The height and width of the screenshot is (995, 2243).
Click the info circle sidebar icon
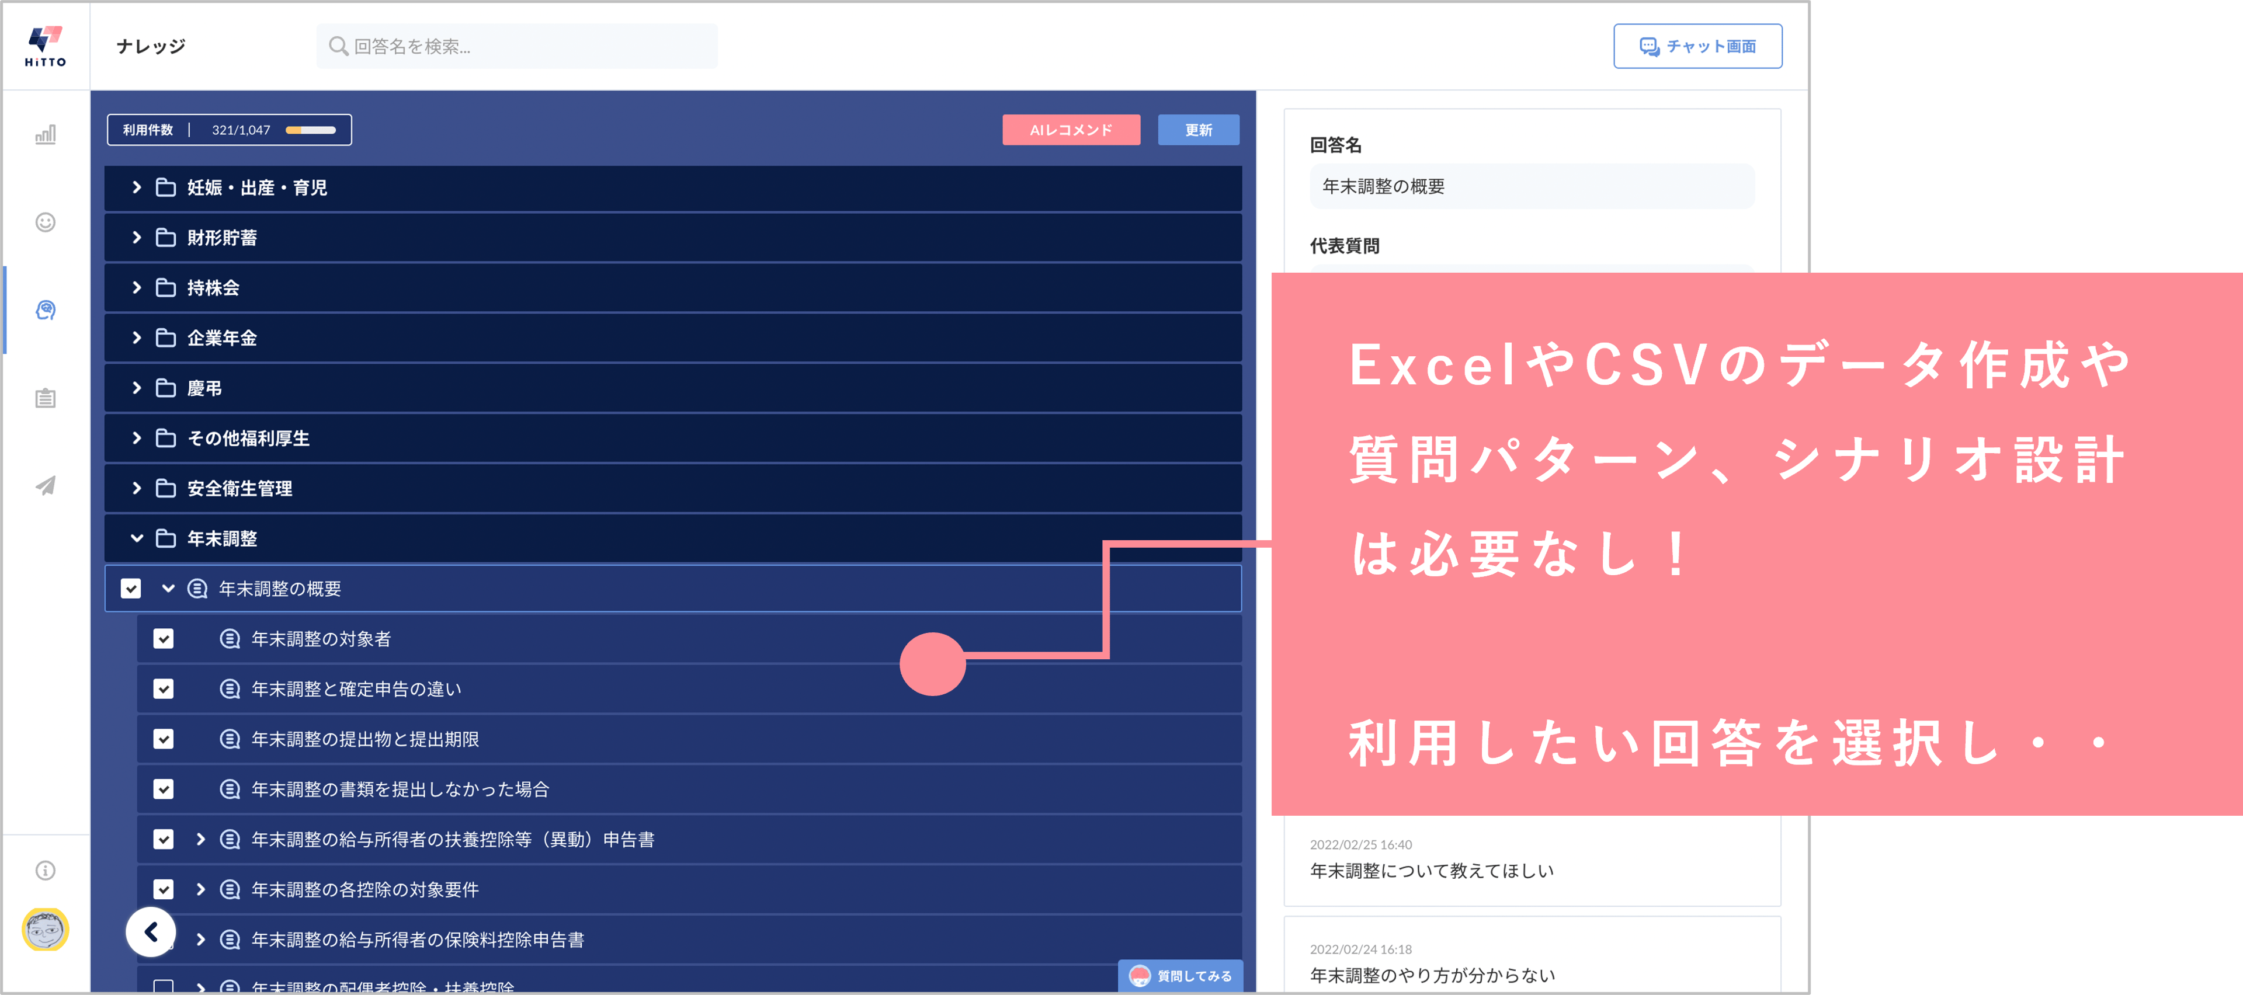pos(46,869)
